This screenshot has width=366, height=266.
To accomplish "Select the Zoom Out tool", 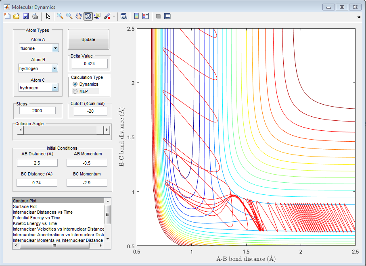I will tap(69, 16).
